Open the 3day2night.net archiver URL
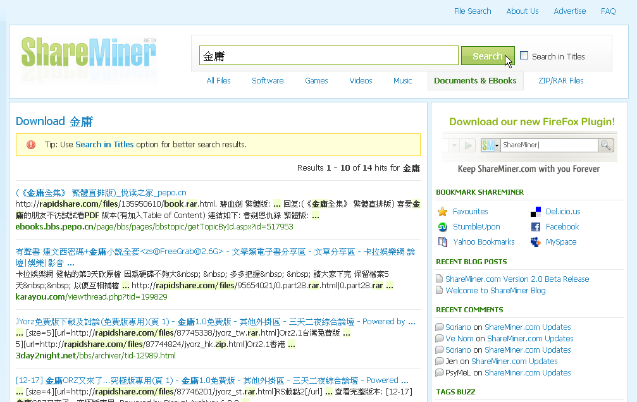This screenshot has width=637, height=402. (x=96, y=355)
